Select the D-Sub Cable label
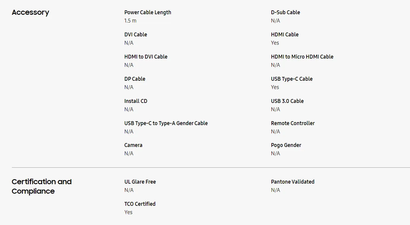This screenshot has height=225, width=410. [x=285, y=12]
